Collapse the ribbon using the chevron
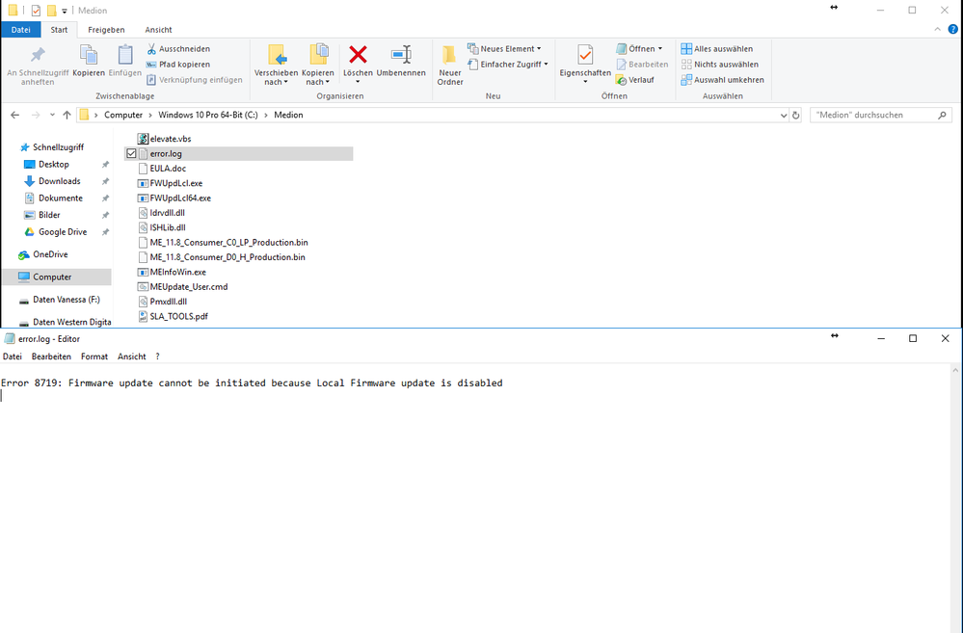 coord(937,29)
